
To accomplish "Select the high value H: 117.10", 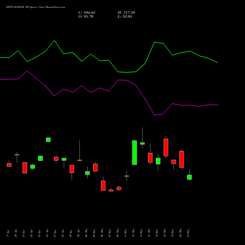I will (x=126, y=13).
